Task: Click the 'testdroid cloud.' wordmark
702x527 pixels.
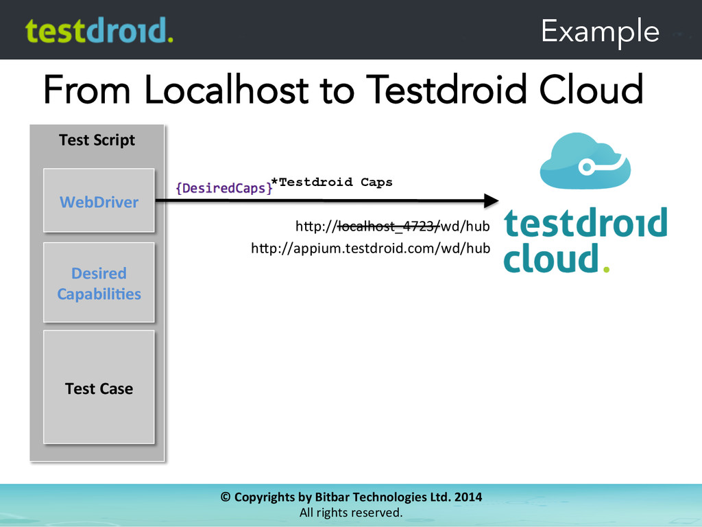Action: tap(585, 239)
